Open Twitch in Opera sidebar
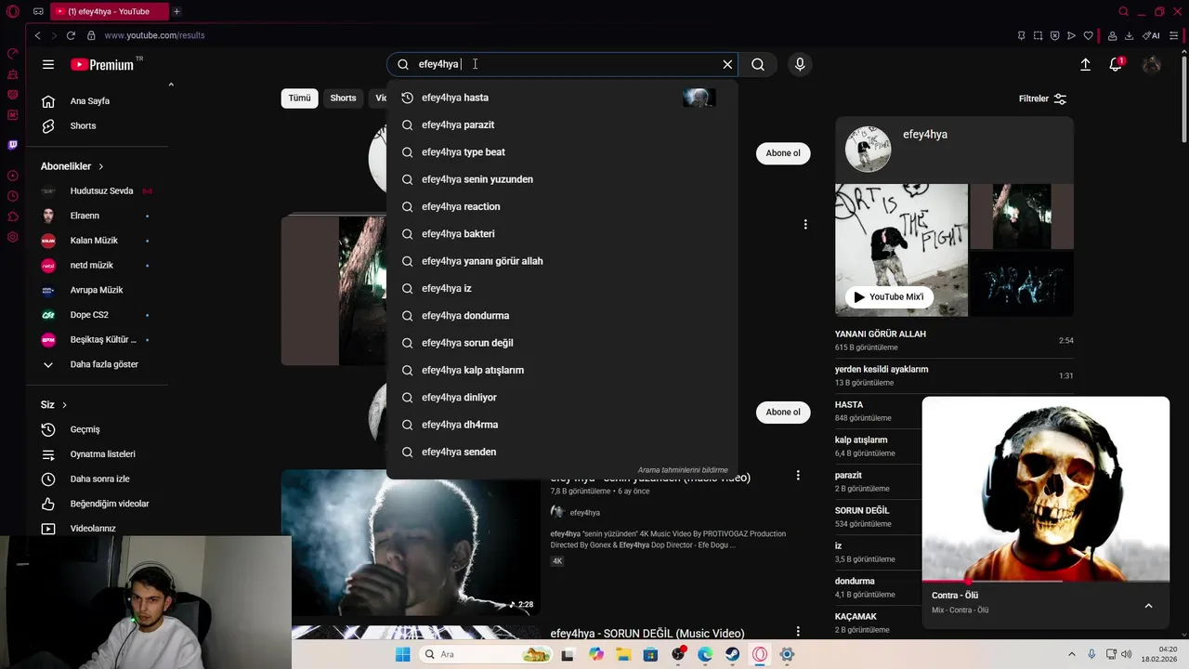Image resolution: width=1189 pixels, height=669 pixels. point(12,145)
